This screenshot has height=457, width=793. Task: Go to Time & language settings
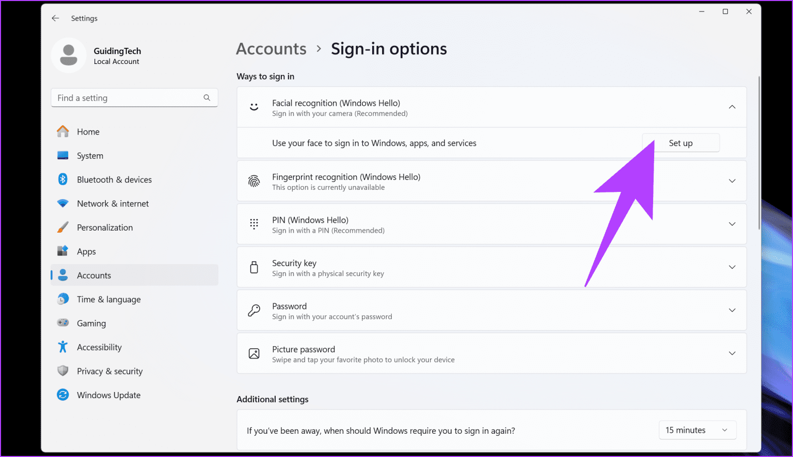(x=108, y=299)
